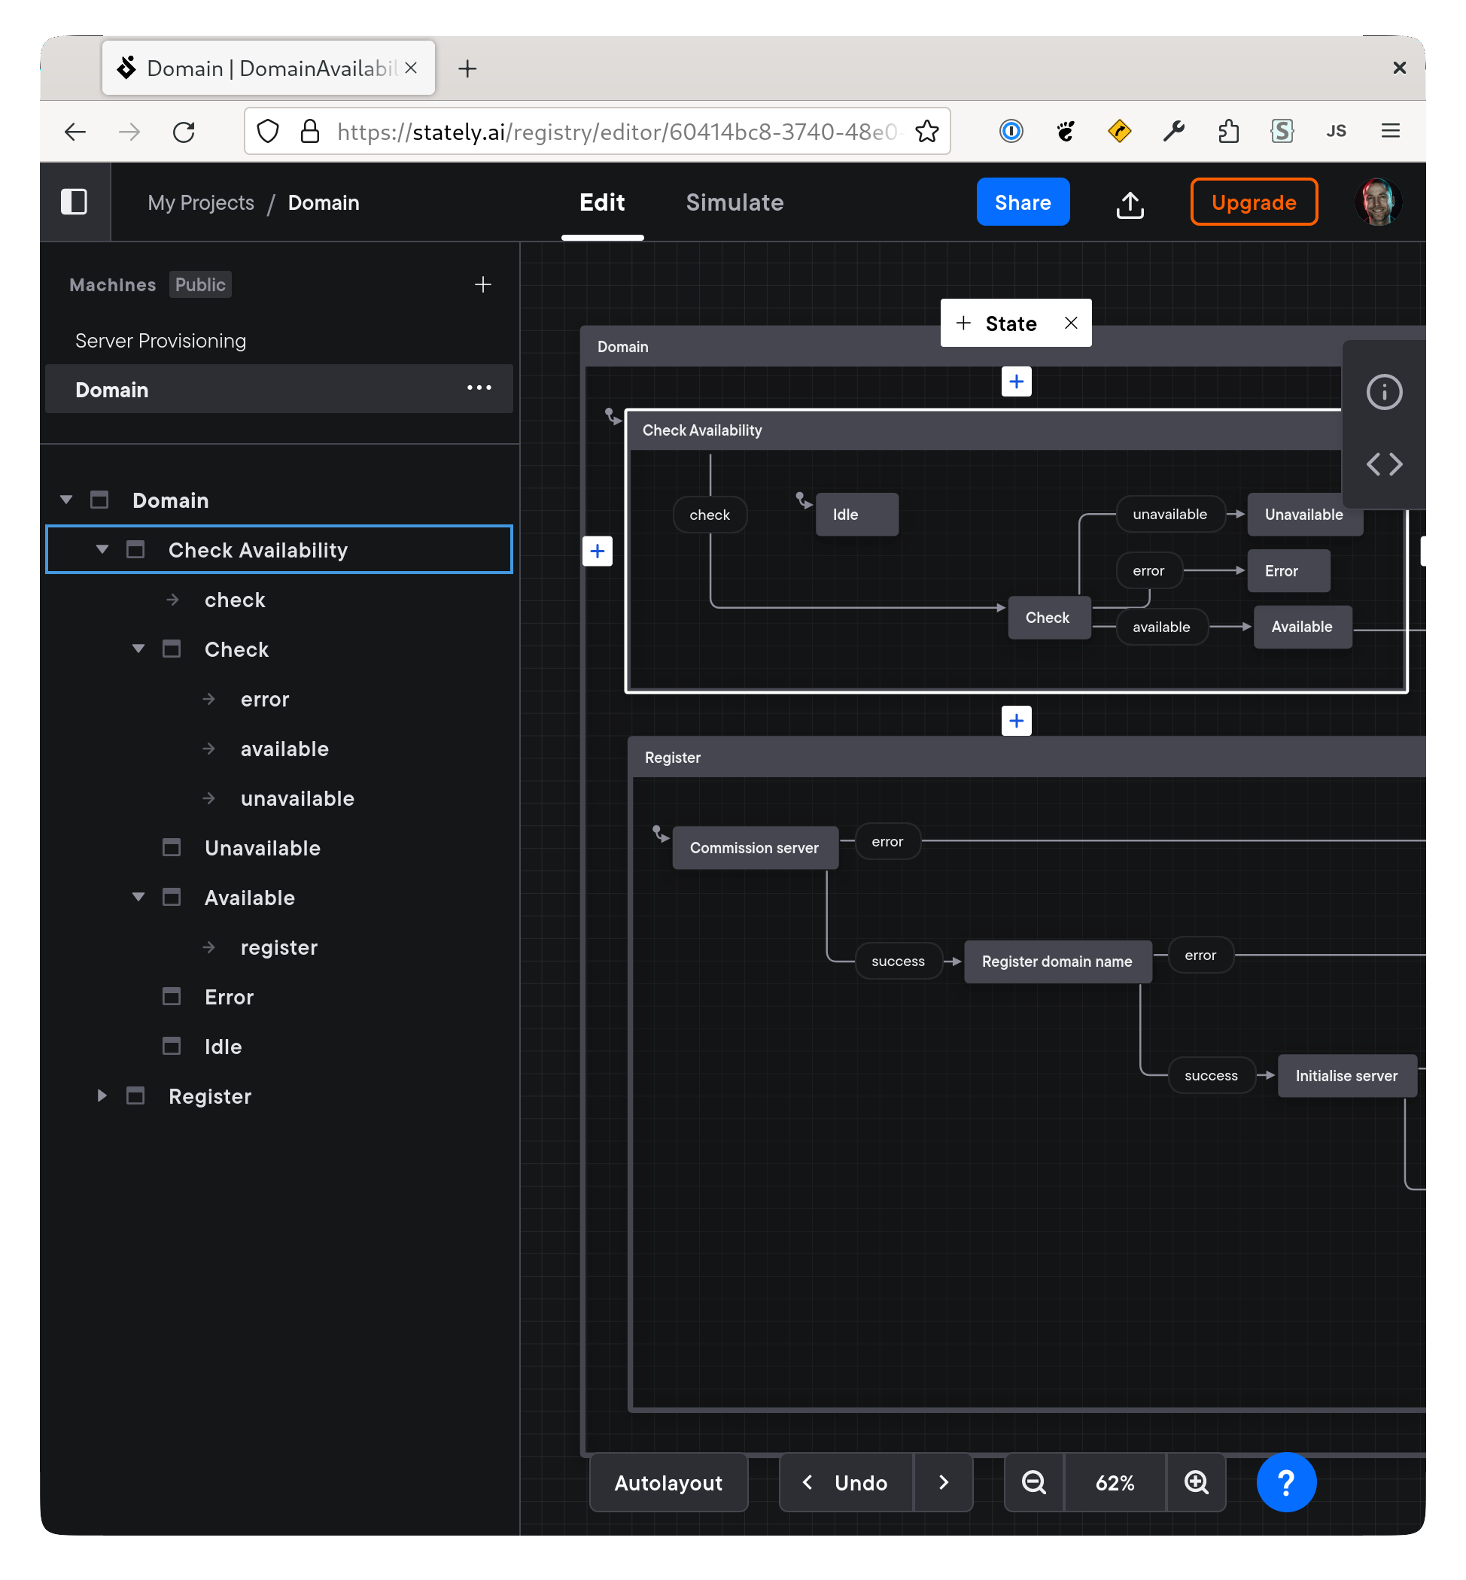1466x1580 pixels.
Task: Open the code view panel
Action: pyautogui.click(x=1383, y=464)
